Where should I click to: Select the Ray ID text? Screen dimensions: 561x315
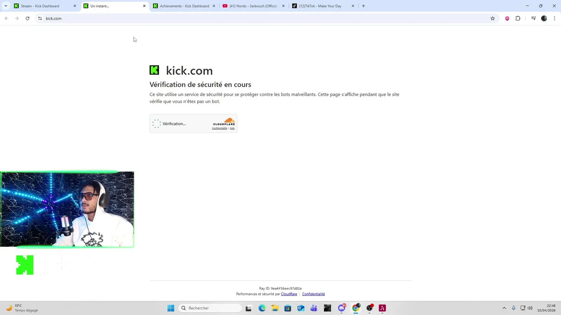tap(280, 288)
